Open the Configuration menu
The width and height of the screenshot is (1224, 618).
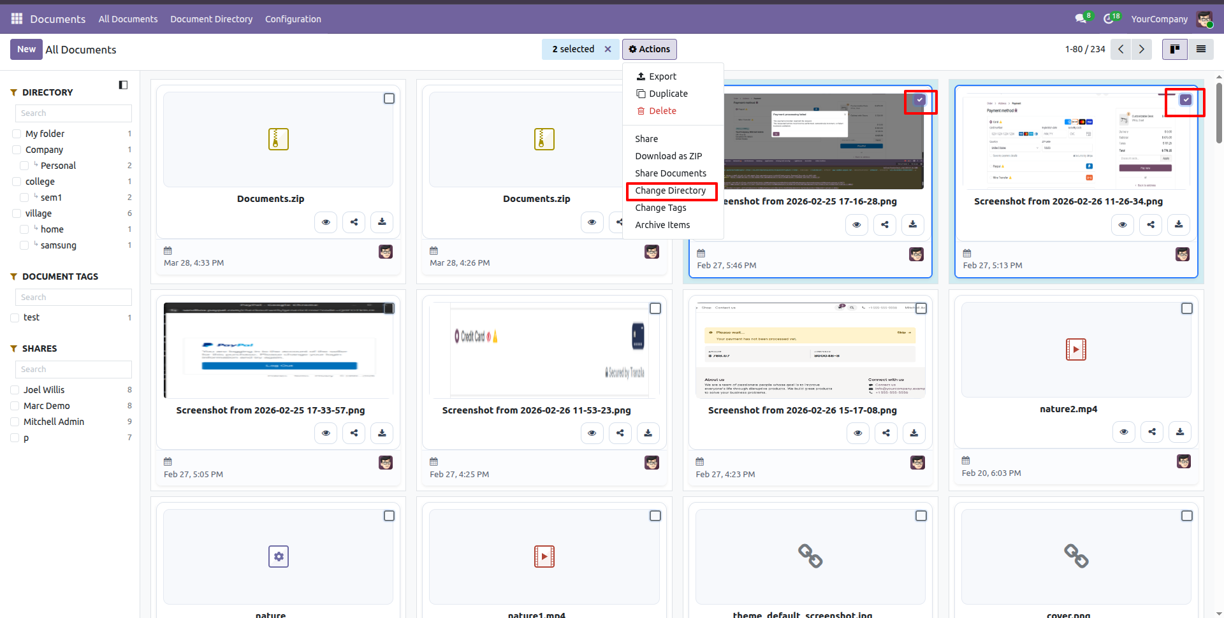pyautogui.click(x=293, y=19)
